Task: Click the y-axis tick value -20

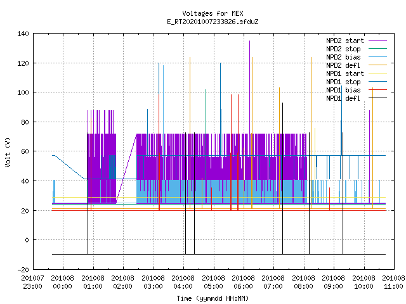Action: pyautogui.click(x=23, y=270)
